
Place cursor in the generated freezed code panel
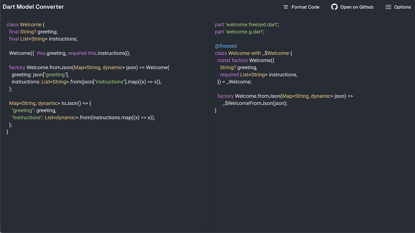click(x=311, y=156)
